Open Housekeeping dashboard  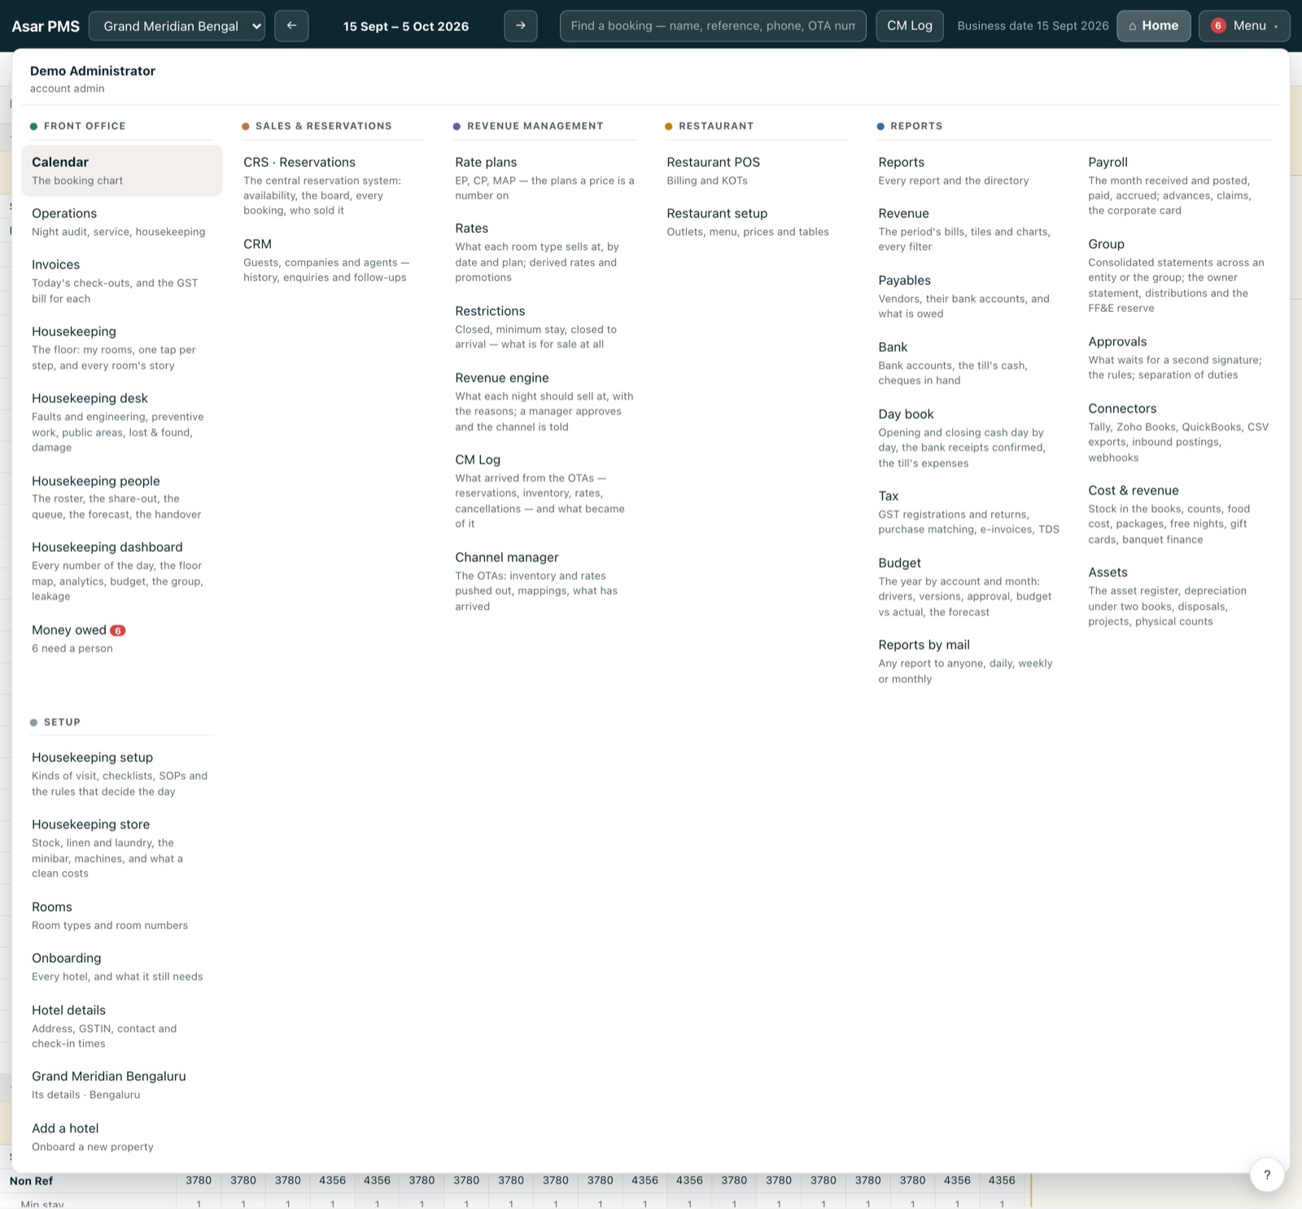point(122,572)
